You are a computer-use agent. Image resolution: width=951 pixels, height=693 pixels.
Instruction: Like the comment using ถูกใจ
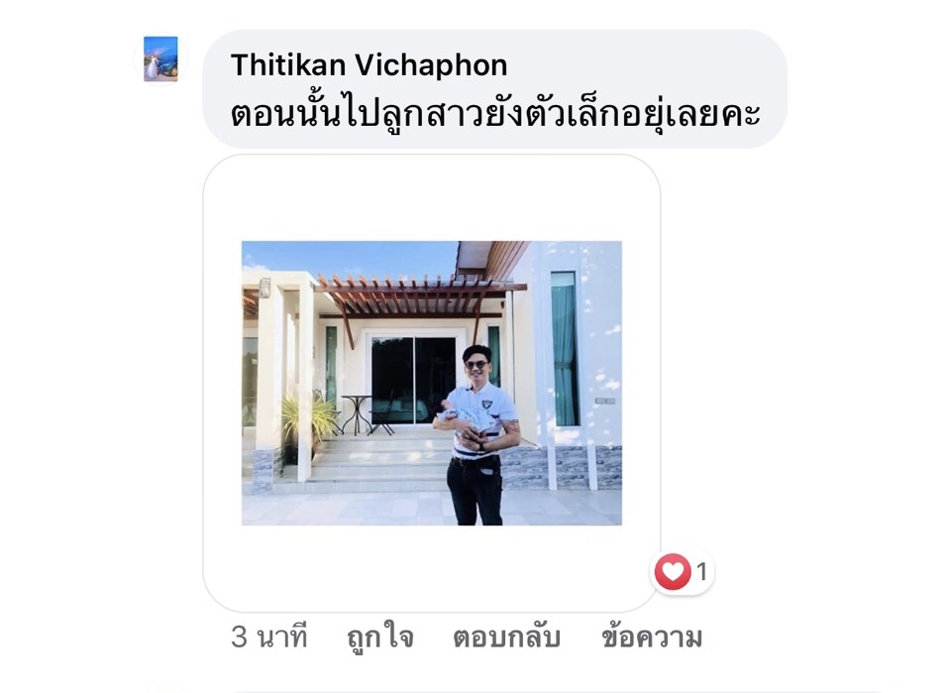pos(380,637)
